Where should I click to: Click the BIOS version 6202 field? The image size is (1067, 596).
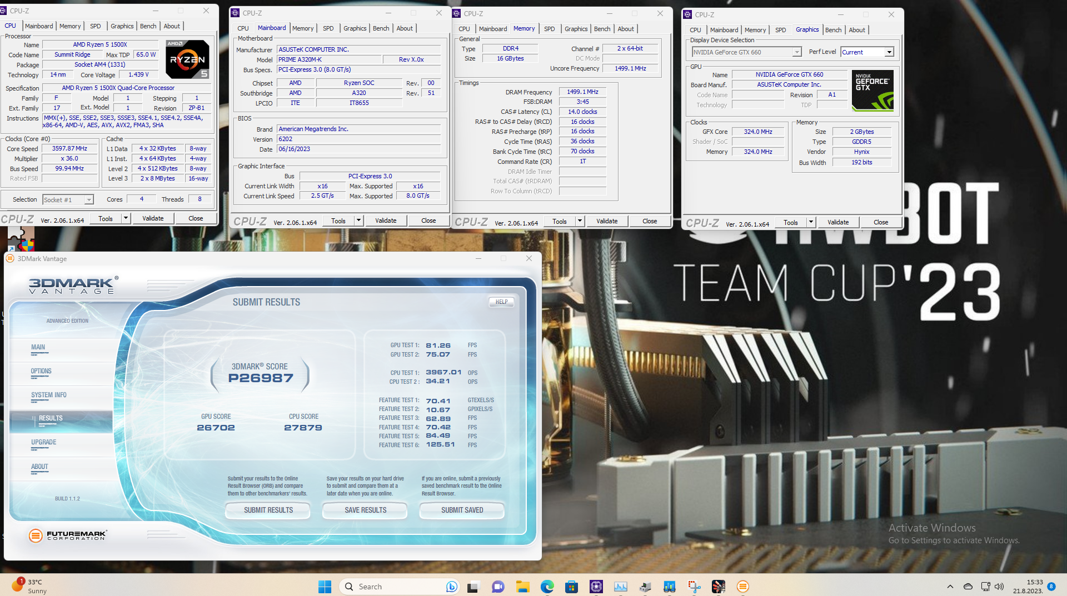[x=359, y=139]
